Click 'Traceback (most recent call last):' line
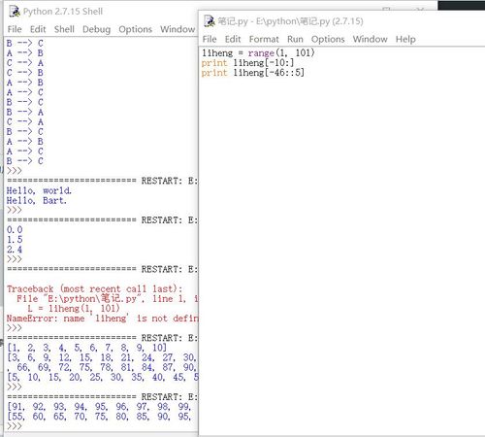The height and width of the screenshot is (437, 485). (x=94, y=288)
